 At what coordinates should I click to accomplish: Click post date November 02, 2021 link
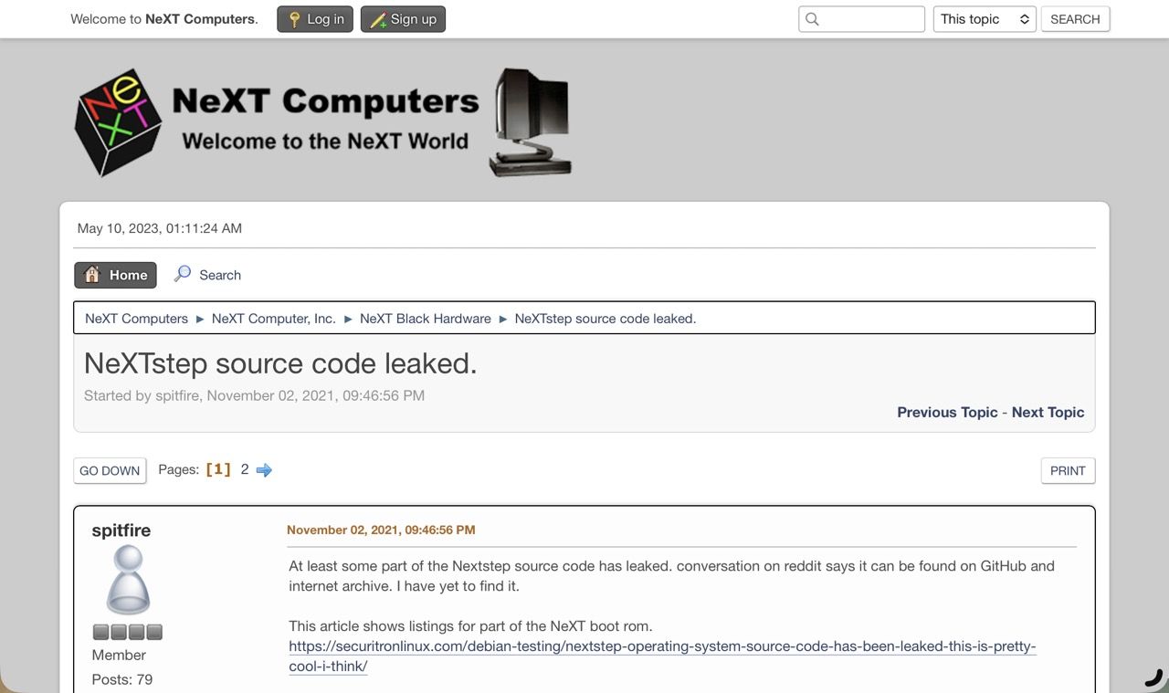[x=381, y=530]
